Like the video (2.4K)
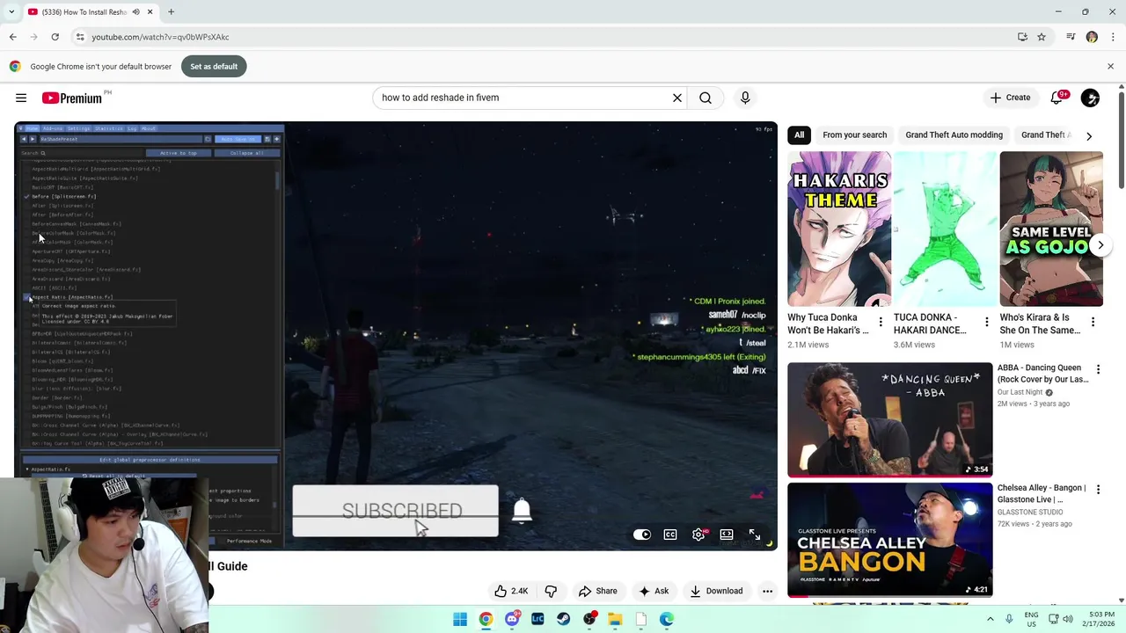 pyautogui.click(x=511, y=591)
